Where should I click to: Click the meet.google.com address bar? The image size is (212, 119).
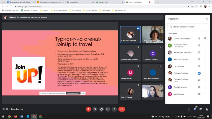(x=100, y=6)
